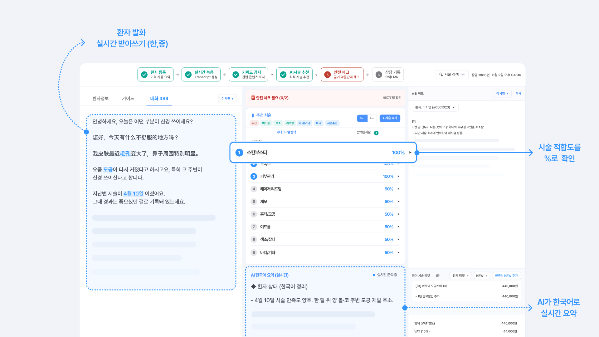Click the highlighted keyword 모공 in transcript

[108, 169]
